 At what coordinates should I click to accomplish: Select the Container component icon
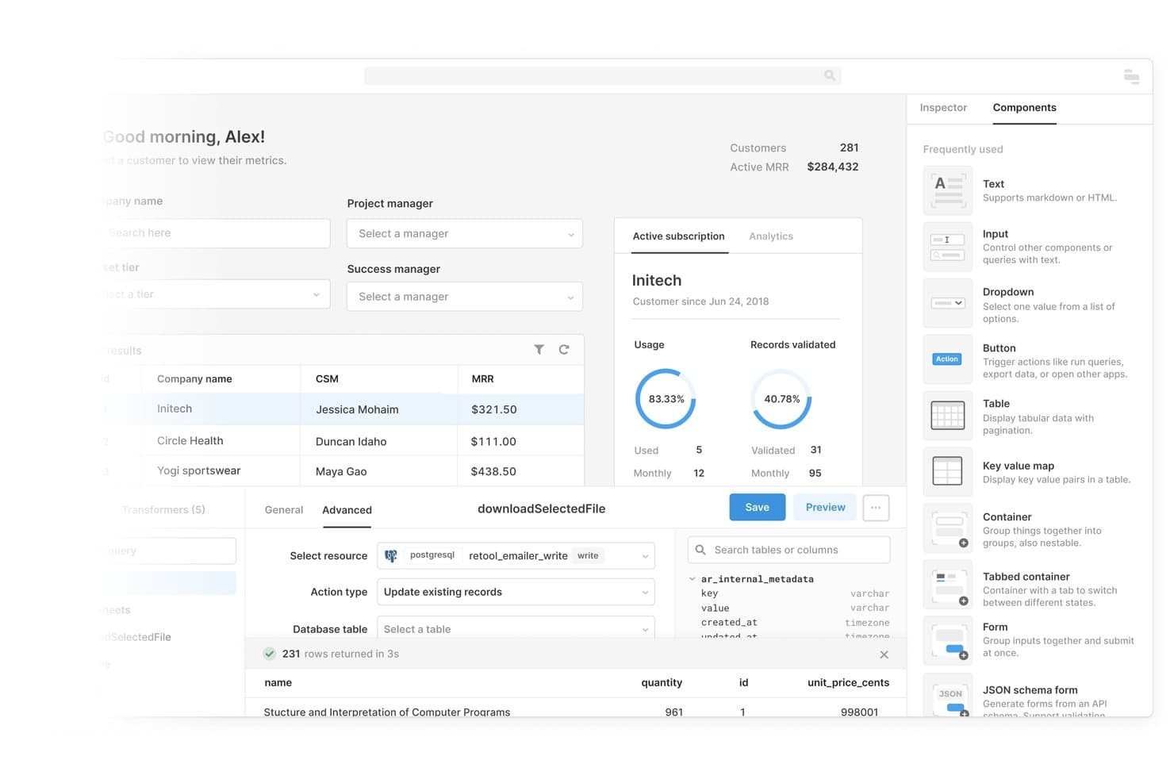[x=948, y=528]
